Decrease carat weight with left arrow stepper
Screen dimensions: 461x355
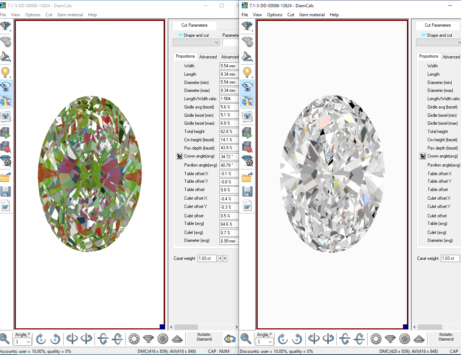tap(220, 258)
